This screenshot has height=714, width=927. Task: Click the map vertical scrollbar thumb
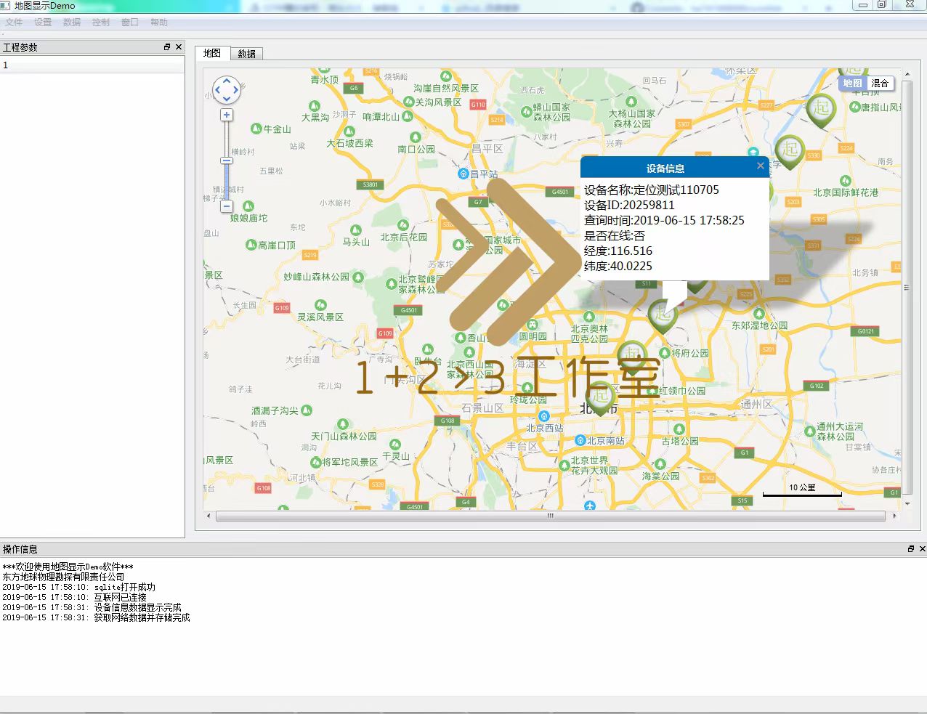tap(907, 288)
